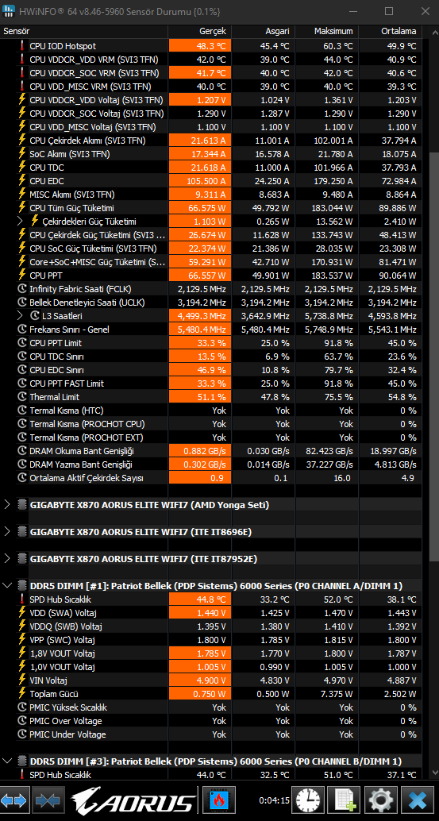
Task: Collapse the DDR5 DIMM [#3] group
Action: pyautogui.click(x=7, y=761)
